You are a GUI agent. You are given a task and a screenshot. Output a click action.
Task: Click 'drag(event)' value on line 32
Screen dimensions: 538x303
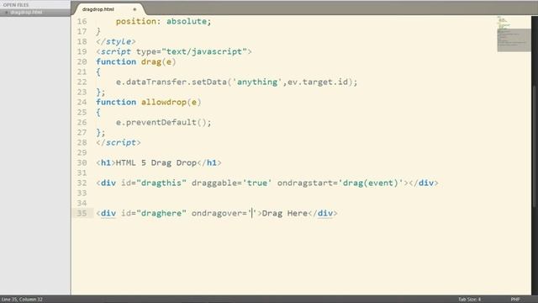(x=371, y=183)
